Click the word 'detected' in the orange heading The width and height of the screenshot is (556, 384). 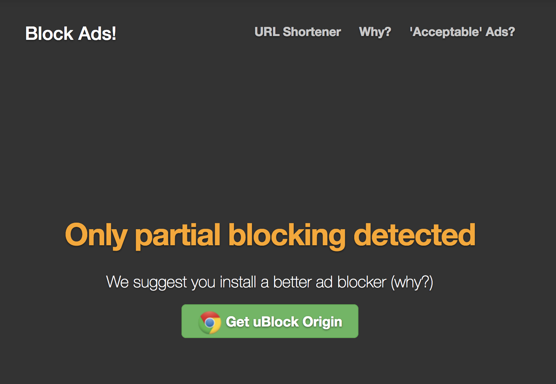[x=414, y=235]
